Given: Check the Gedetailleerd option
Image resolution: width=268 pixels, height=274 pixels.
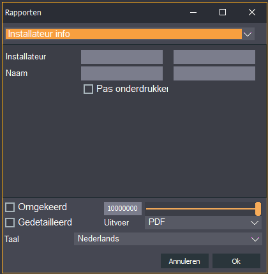Looking at the screenshot, I should click(x=10, y=223).
